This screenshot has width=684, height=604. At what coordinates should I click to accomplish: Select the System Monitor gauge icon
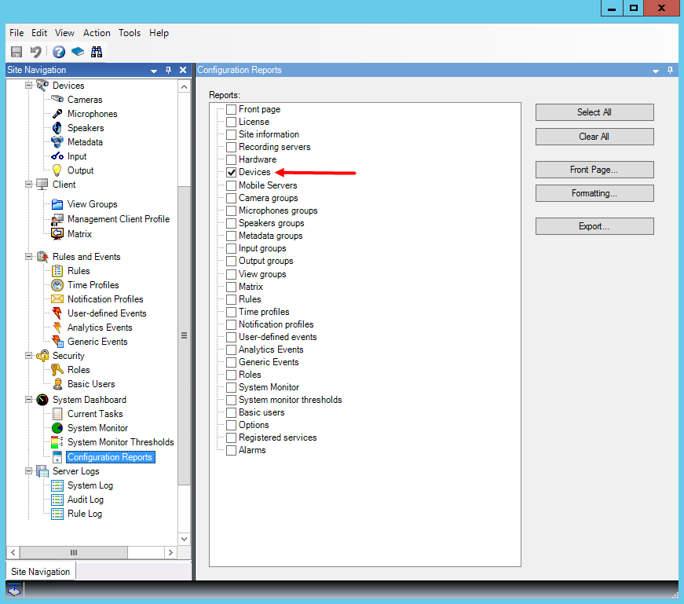pos(57,428)
